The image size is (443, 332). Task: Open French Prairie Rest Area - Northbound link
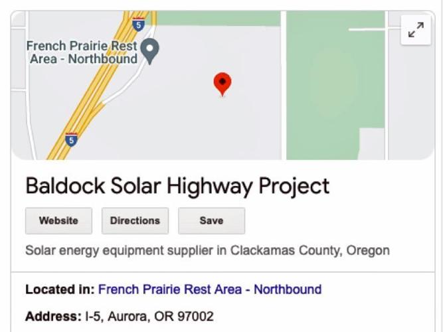point(210,290)
